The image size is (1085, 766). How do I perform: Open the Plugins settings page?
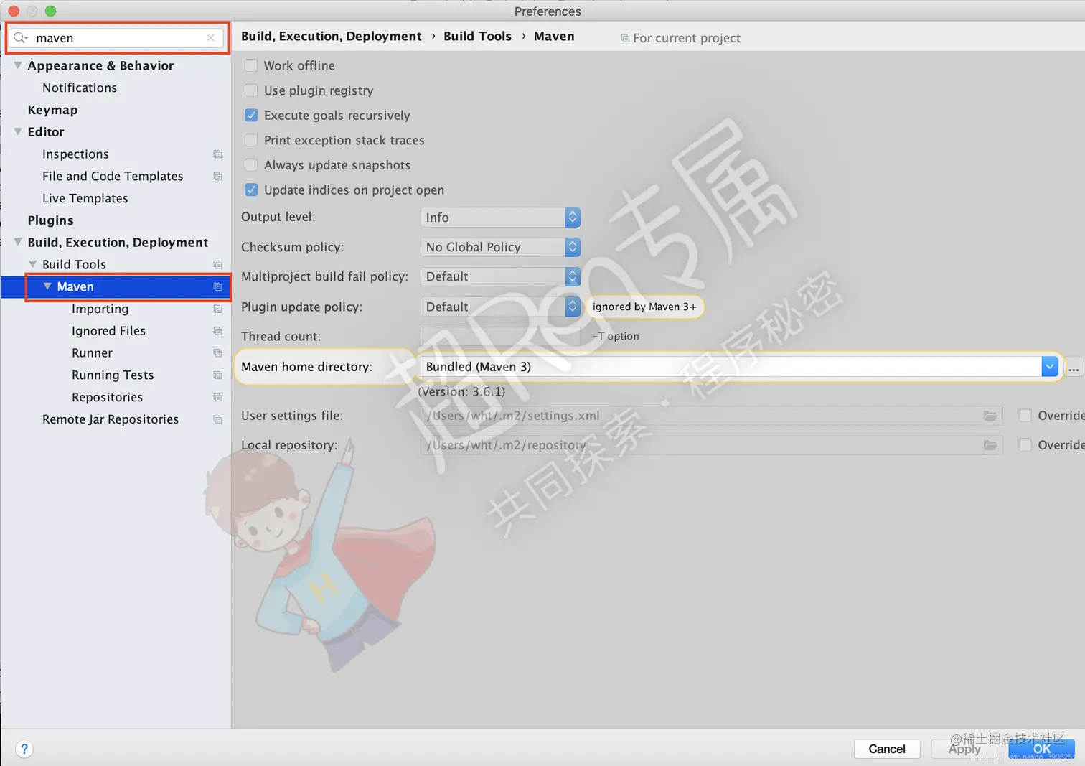pyautogui.click(x=50, y=220)
